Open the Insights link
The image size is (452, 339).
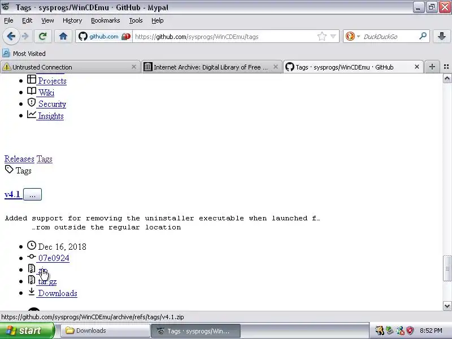[51, 116]
